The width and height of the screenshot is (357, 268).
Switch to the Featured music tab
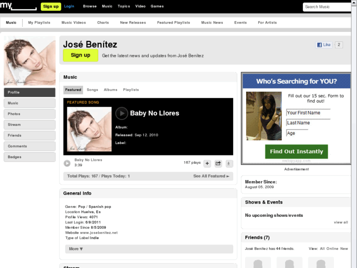click(x=73, y=90)
